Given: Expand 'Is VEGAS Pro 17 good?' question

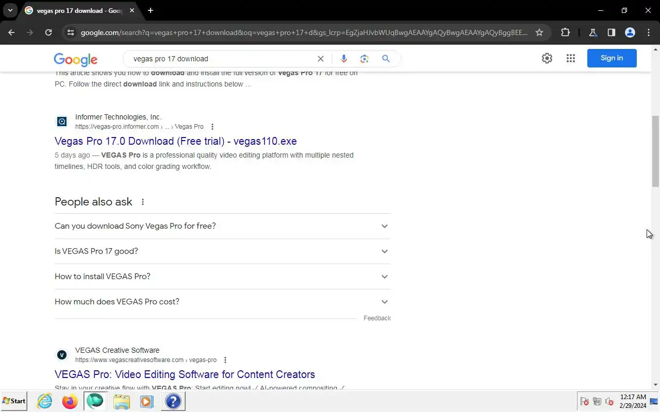Looking at the screenshot, I should tap(222, 251).
